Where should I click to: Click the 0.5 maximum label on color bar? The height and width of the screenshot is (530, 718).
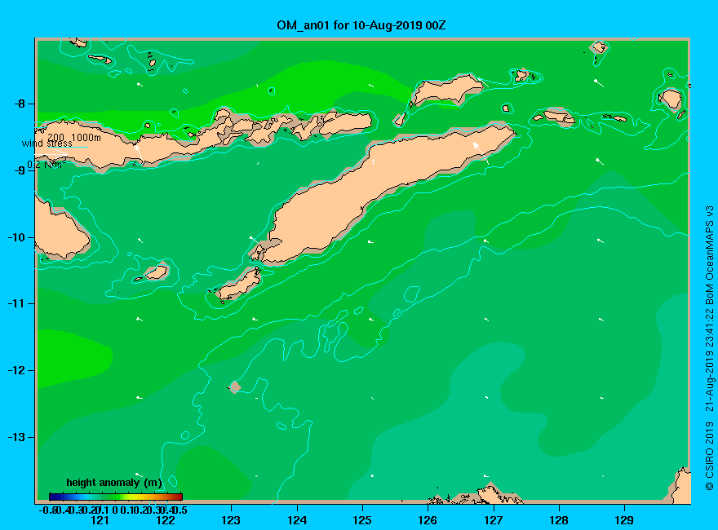pos(180,510)
